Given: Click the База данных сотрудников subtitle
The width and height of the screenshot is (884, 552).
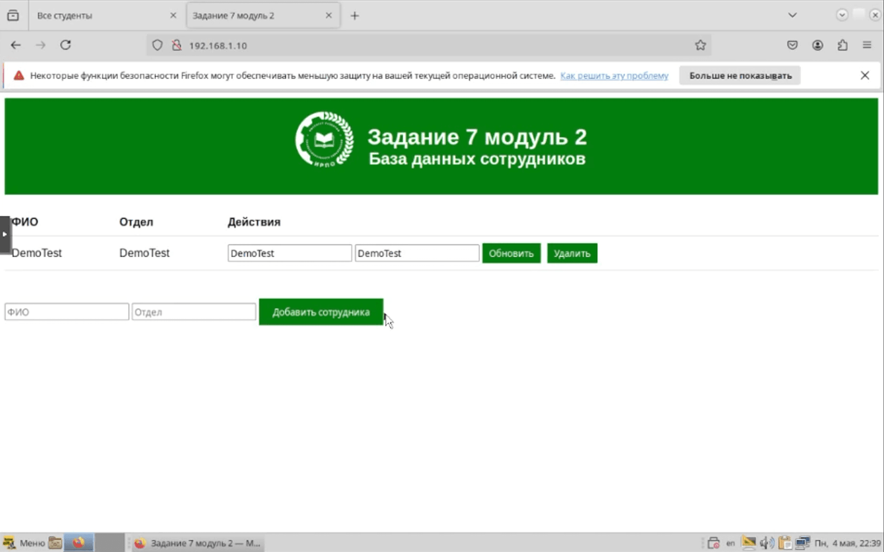Looking at the screenshot, I should click(477, 159).
